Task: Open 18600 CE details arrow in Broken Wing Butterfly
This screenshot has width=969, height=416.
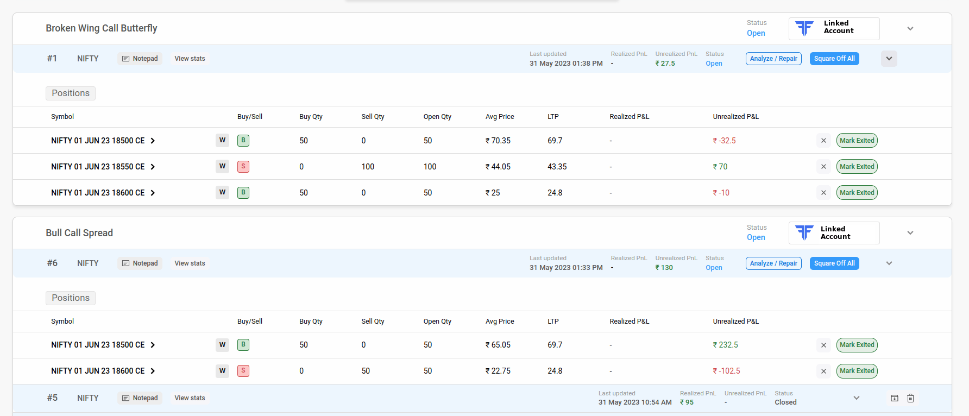Action: (153, 193)
